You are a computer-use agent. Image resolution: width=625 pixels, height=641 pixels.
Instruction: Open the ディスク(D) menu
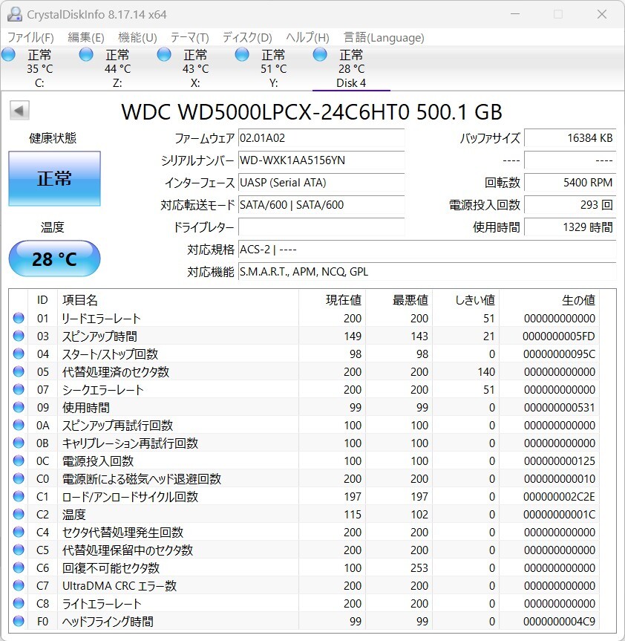pyautogui.click(x=247, y=38)
